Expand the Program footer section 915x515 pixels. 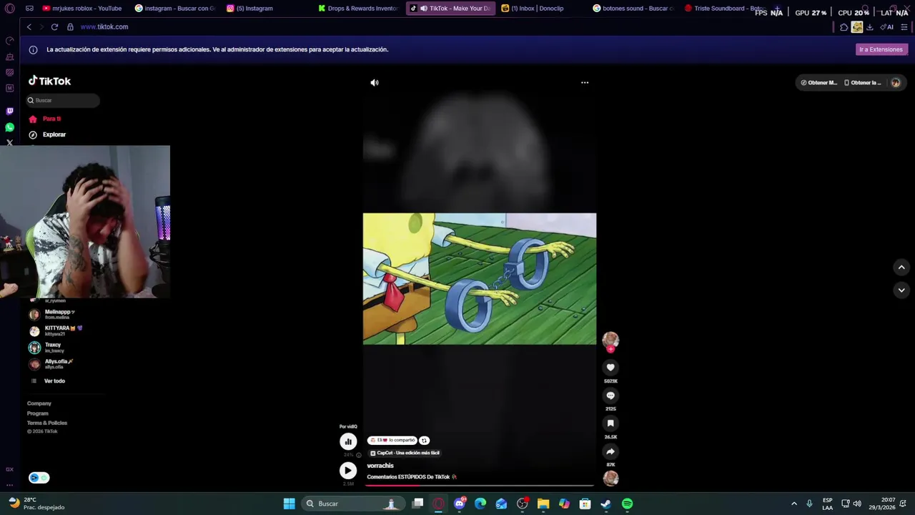point(38,413)
